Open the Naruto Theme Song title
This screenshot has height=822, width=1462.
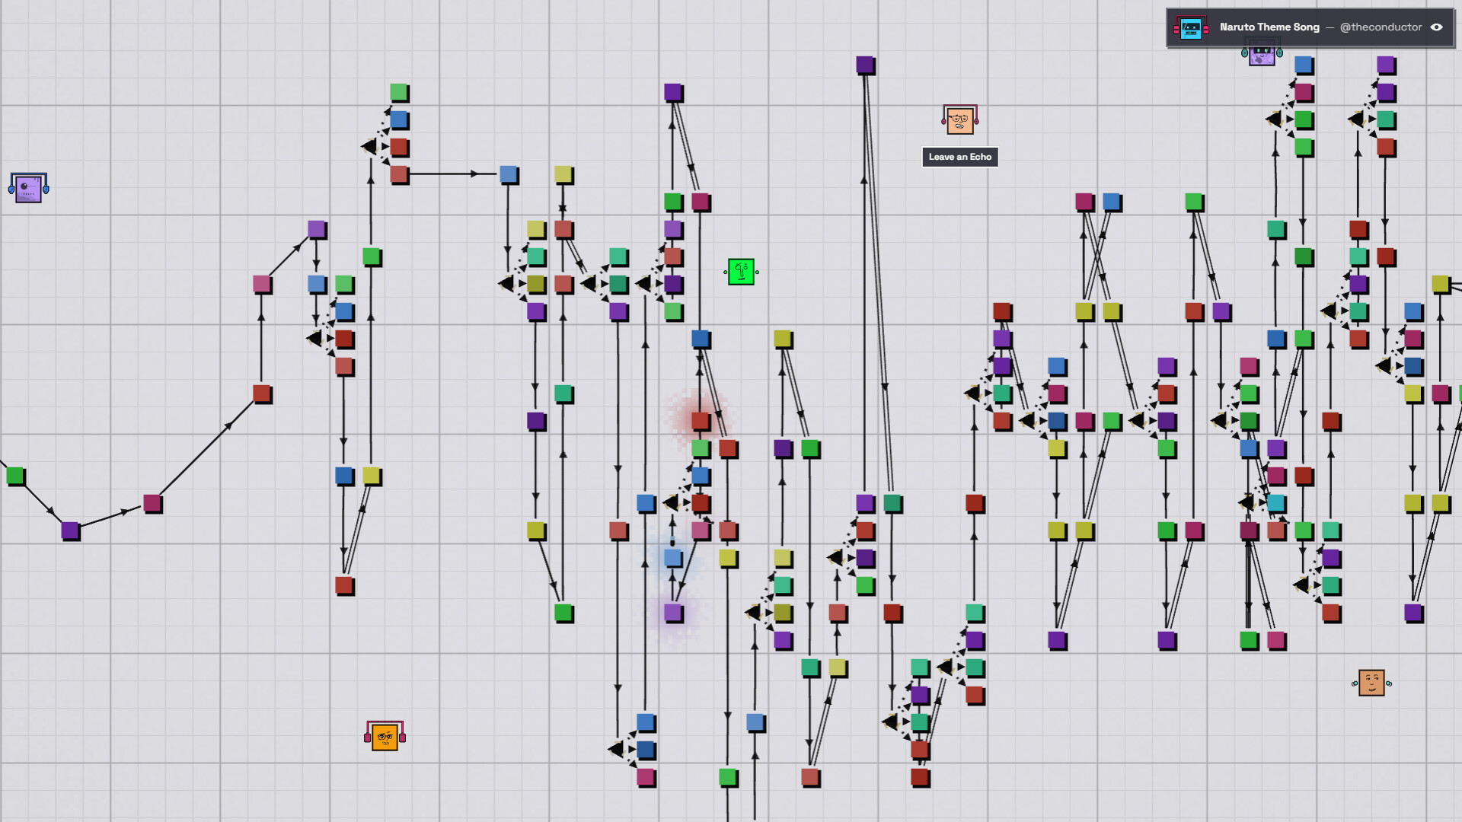click(1269, 27)
